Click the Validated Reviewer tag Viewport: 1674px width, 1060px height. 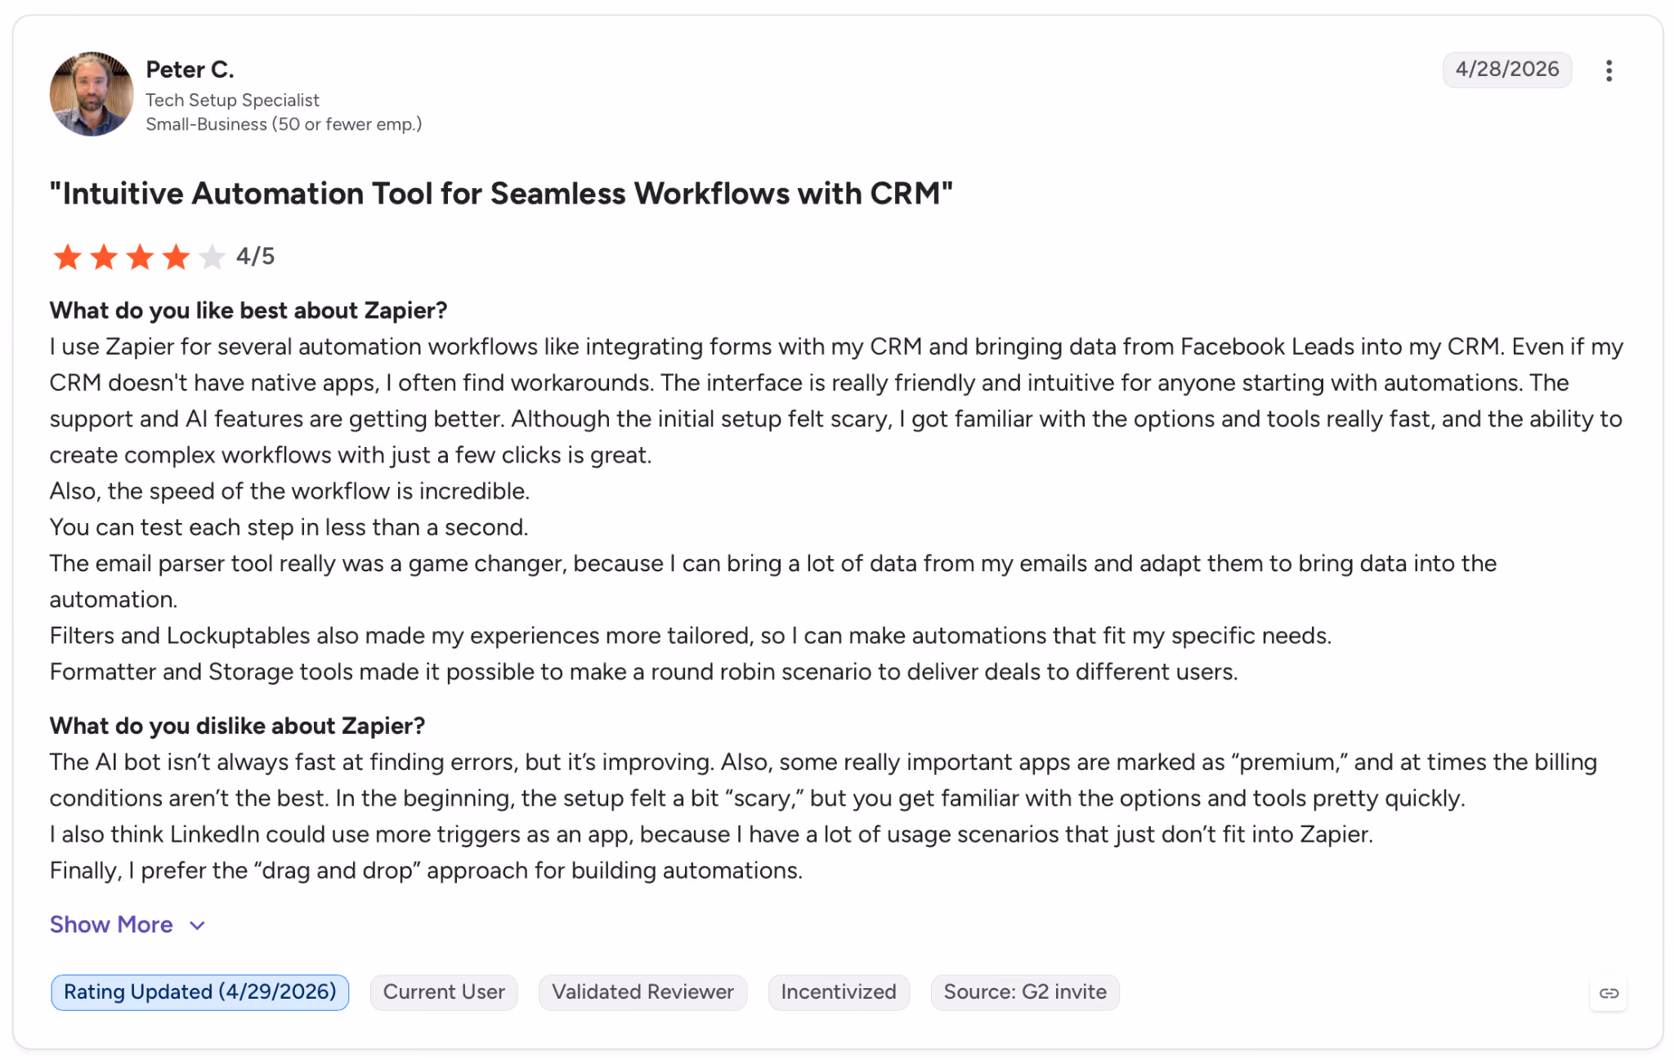tap(642, 992)
